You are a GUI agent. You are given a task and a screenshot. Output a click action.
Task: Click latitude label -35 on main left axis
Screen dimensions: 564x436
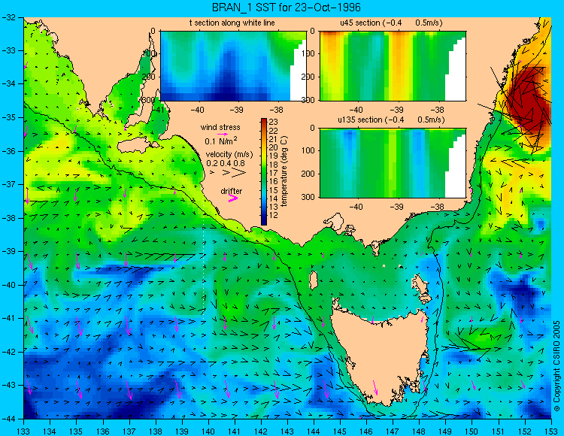(8, 117)
